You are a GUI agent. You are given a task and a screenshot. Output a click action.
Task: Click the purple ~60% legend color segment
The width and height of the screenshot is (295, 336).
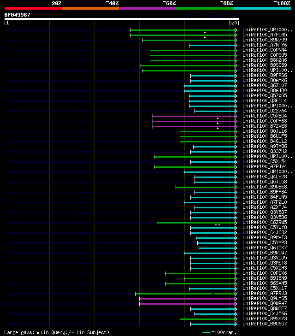click(147, 8)
